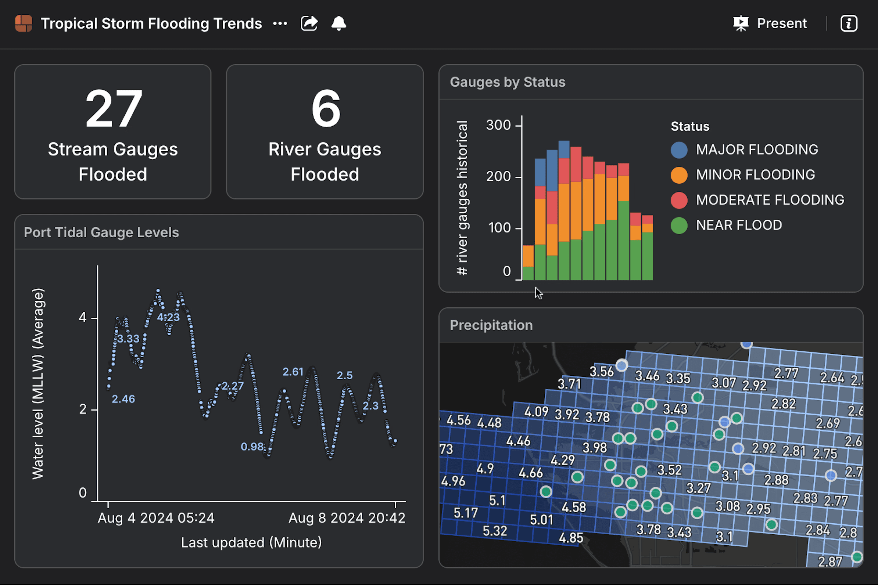878x585 pixels.
Task: Click the 27 Stream Gauges Flooded card
Action: pyautogui.click(x=113, y=132)
